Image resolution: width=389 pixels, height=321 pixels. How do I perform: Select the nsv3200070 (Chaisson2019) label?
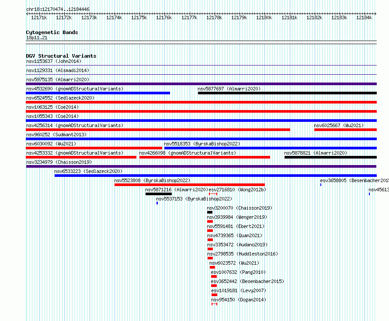pos(240,208)
